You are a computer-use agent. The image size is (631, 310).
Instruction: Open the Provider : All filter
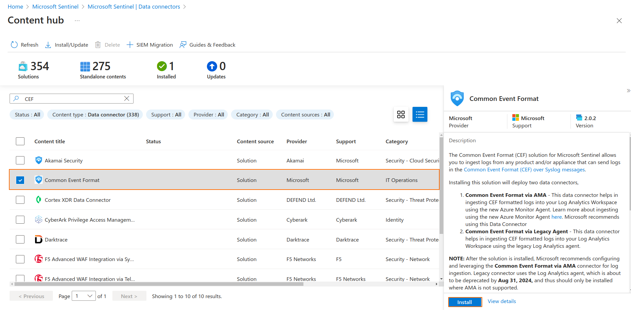(209, 114)
